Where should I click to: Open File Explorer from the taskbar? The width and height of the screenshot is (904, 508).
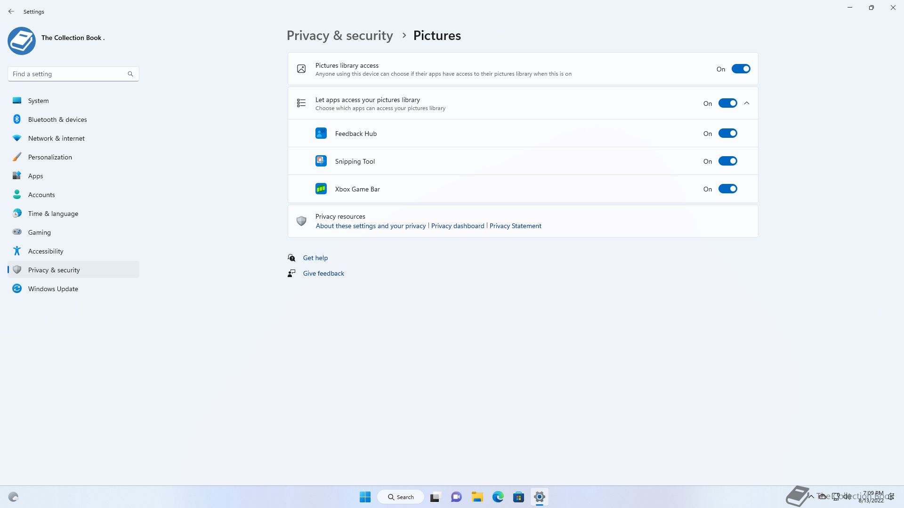477,497
